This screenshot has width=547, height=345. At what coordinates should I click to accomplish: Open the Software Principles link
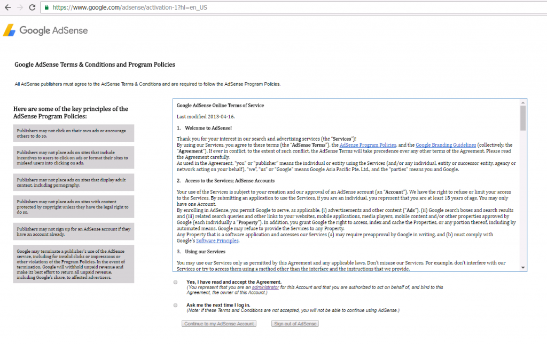(217, 241)
